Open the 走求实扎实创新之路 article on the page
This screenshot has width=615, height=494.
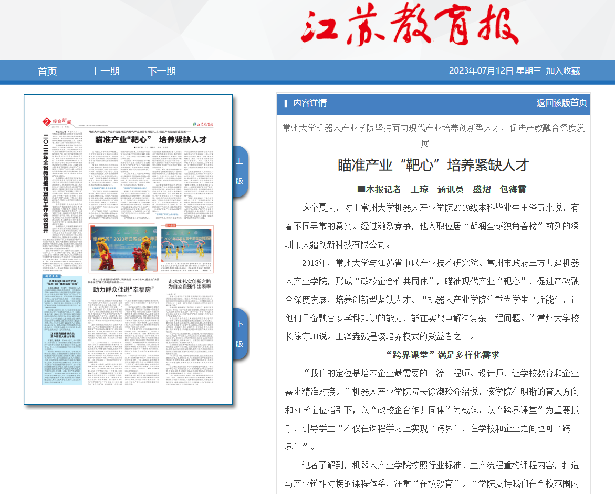click(189, 284)
